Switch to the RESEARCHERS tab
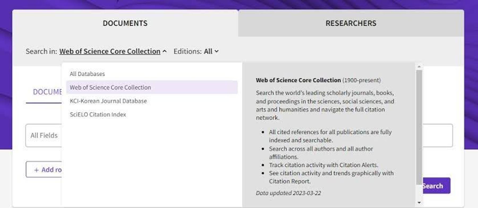 (351, 23)
